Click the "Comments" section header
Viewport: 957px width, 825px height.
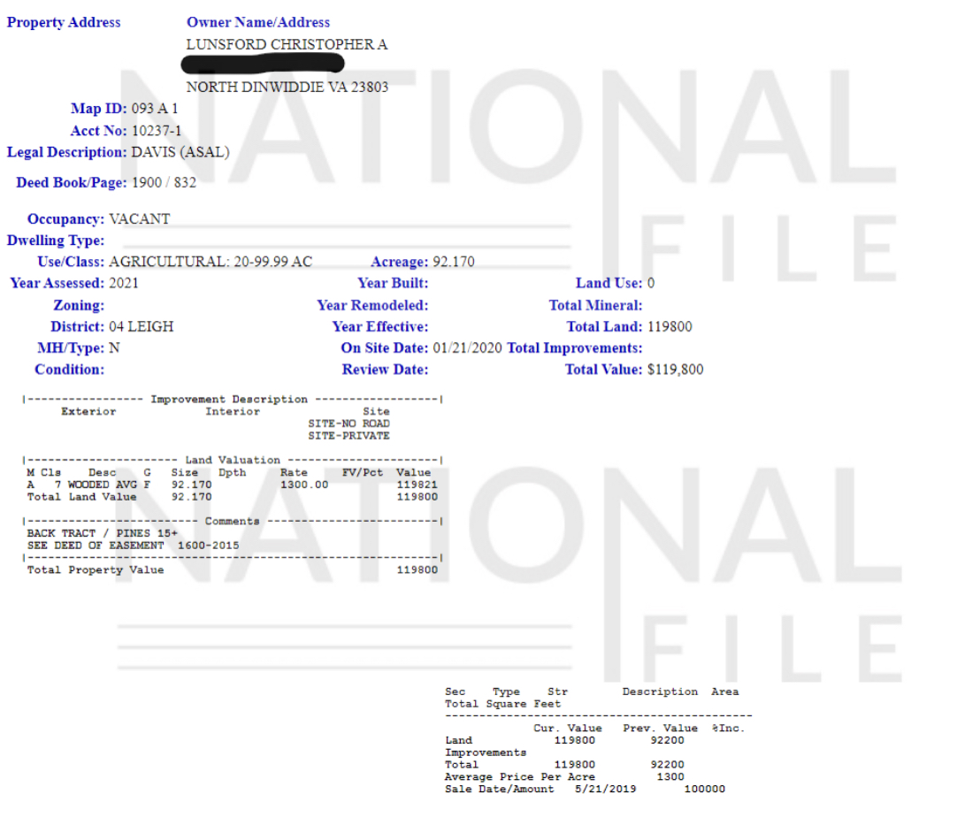(x=233, y=521)
